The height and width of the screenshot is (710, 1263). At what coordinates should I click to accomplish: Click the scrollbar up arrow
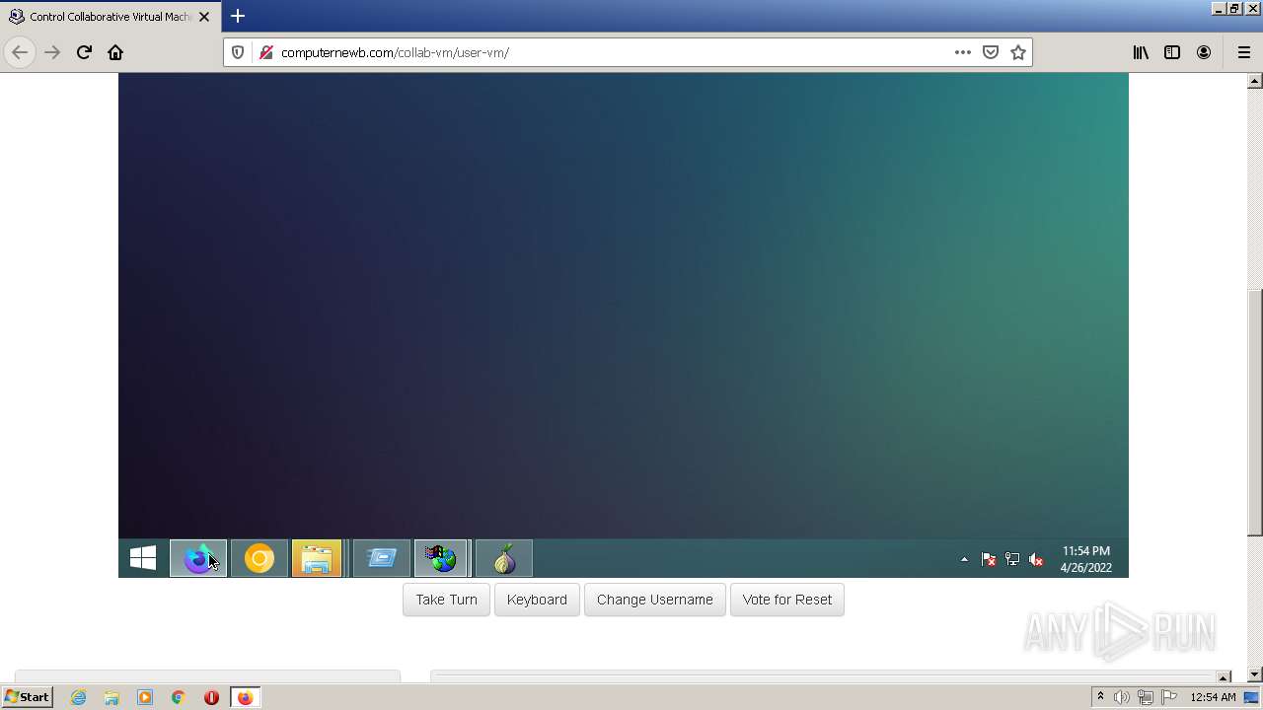(1255, 81)
